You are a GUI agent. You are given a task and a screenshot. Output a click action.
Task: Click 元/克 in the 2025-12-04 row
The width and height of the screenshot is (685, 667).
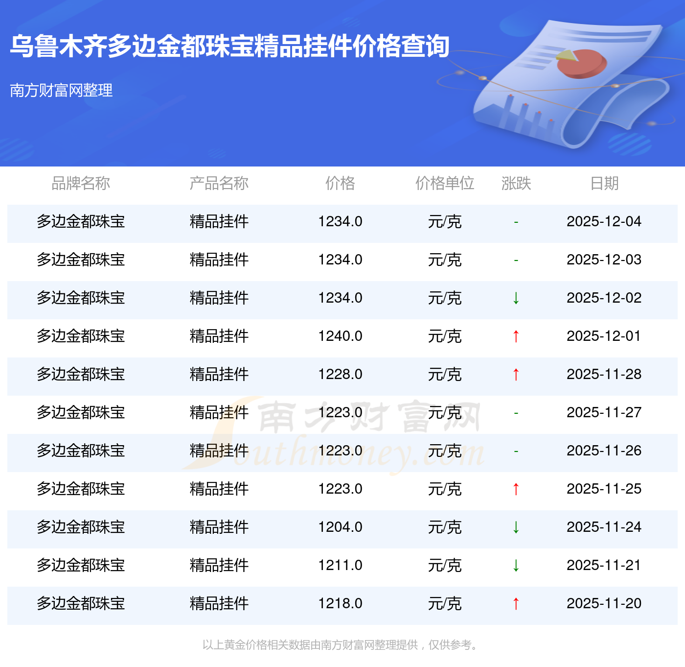click(445, 221)
